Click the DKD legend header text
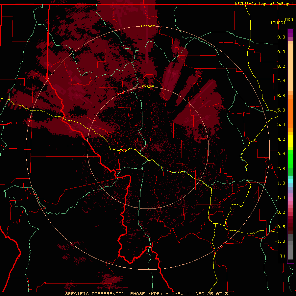The height and width of the screenshot is (296, 296). 289,20
